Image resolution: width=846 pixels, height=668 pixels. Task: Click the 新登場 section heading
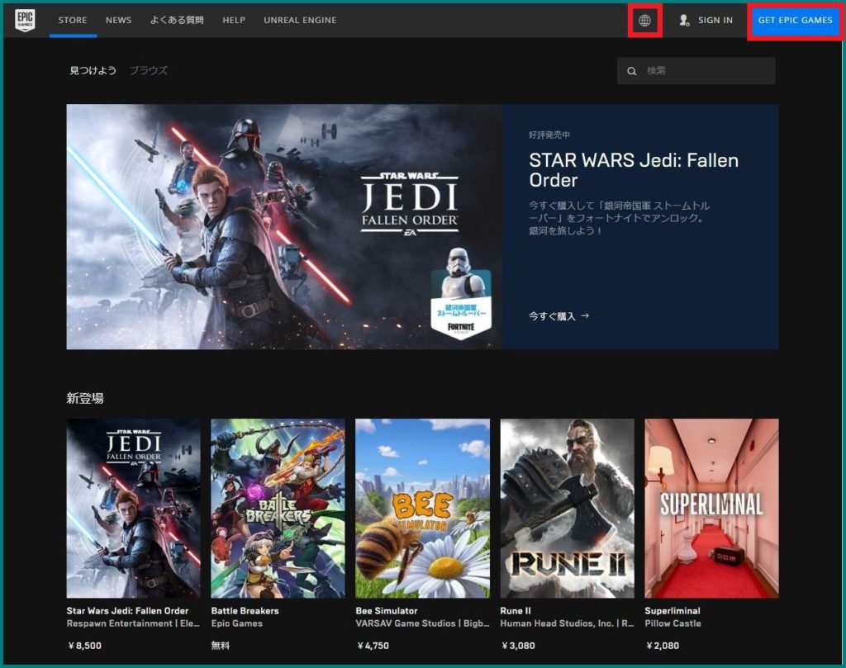[85, 399]
